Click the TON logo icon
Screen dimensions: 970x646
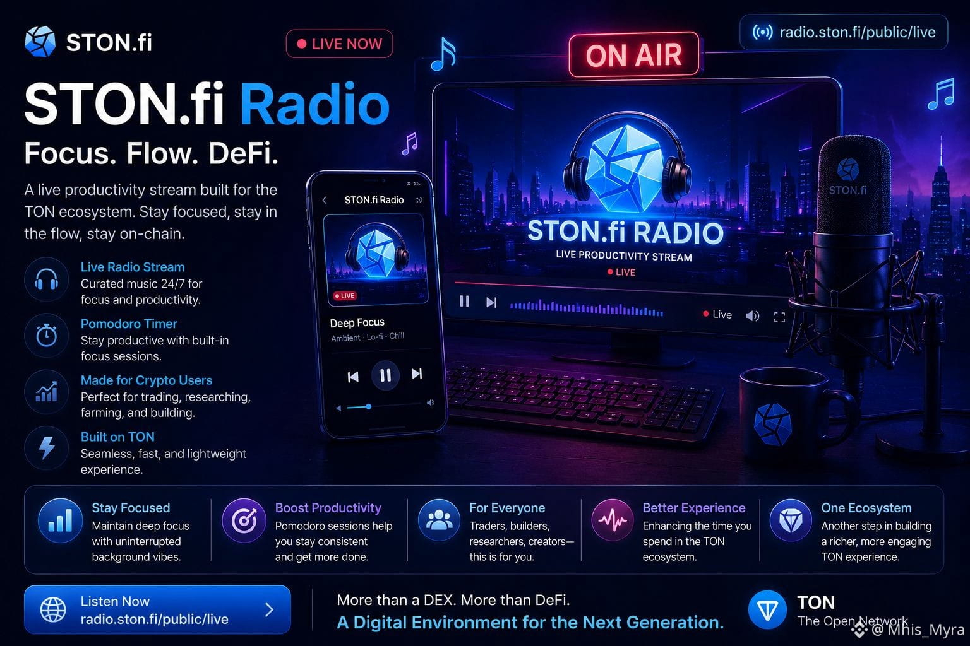767,610
